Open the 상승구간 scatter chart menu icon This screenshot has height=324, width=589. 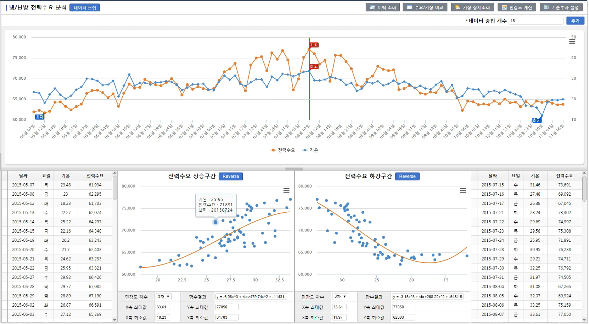[x=286, y=191]
